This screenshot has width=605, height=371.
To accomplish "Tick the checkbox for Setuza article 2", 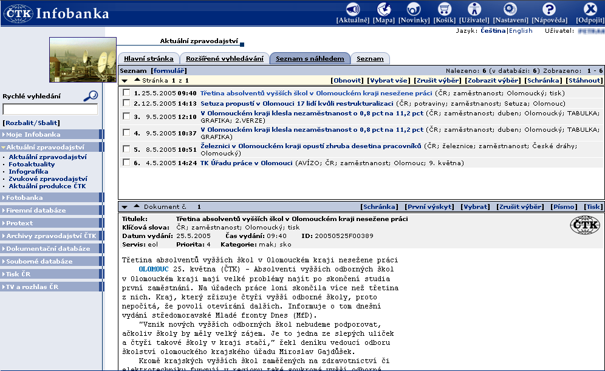I will pyautogui.click(x=126, y=103).
